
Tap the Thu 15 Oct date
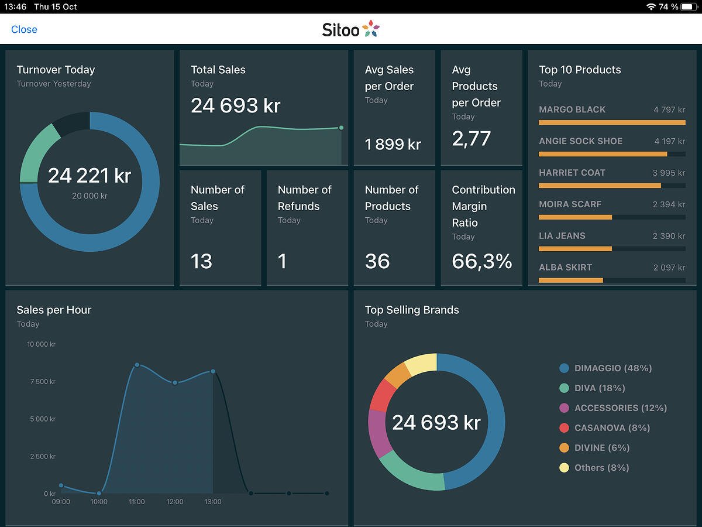(56, 6)
